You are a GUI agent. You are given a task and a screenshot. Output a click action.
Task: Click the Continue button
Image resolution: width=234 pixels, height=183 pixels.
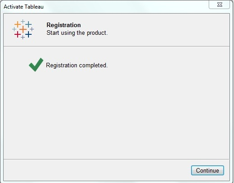[x=207, y=170]
